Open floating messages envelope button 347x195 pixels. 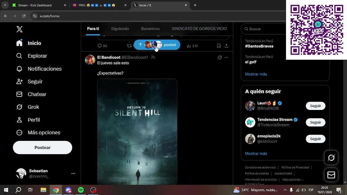pos(331,175)
